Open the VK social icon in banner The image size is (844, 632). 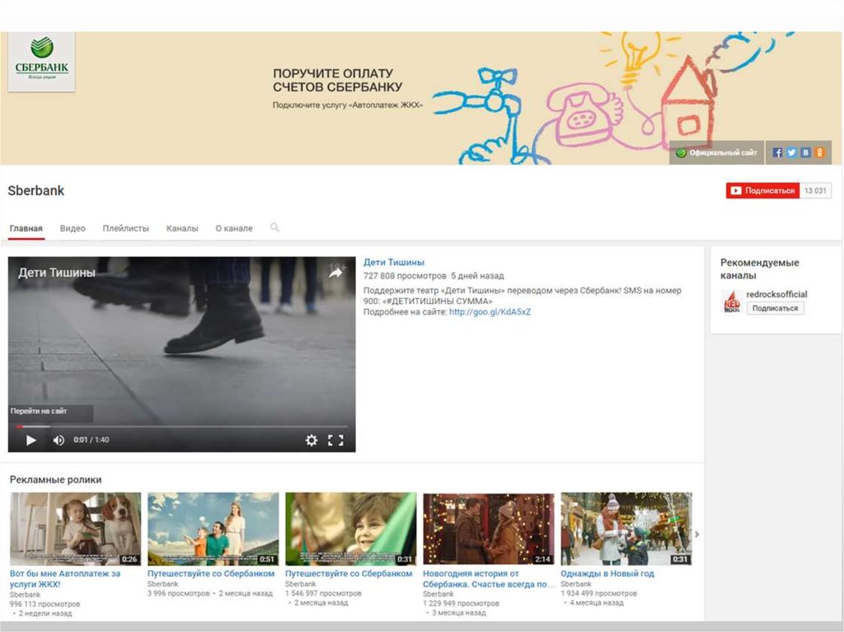click(x=805, y=152)
